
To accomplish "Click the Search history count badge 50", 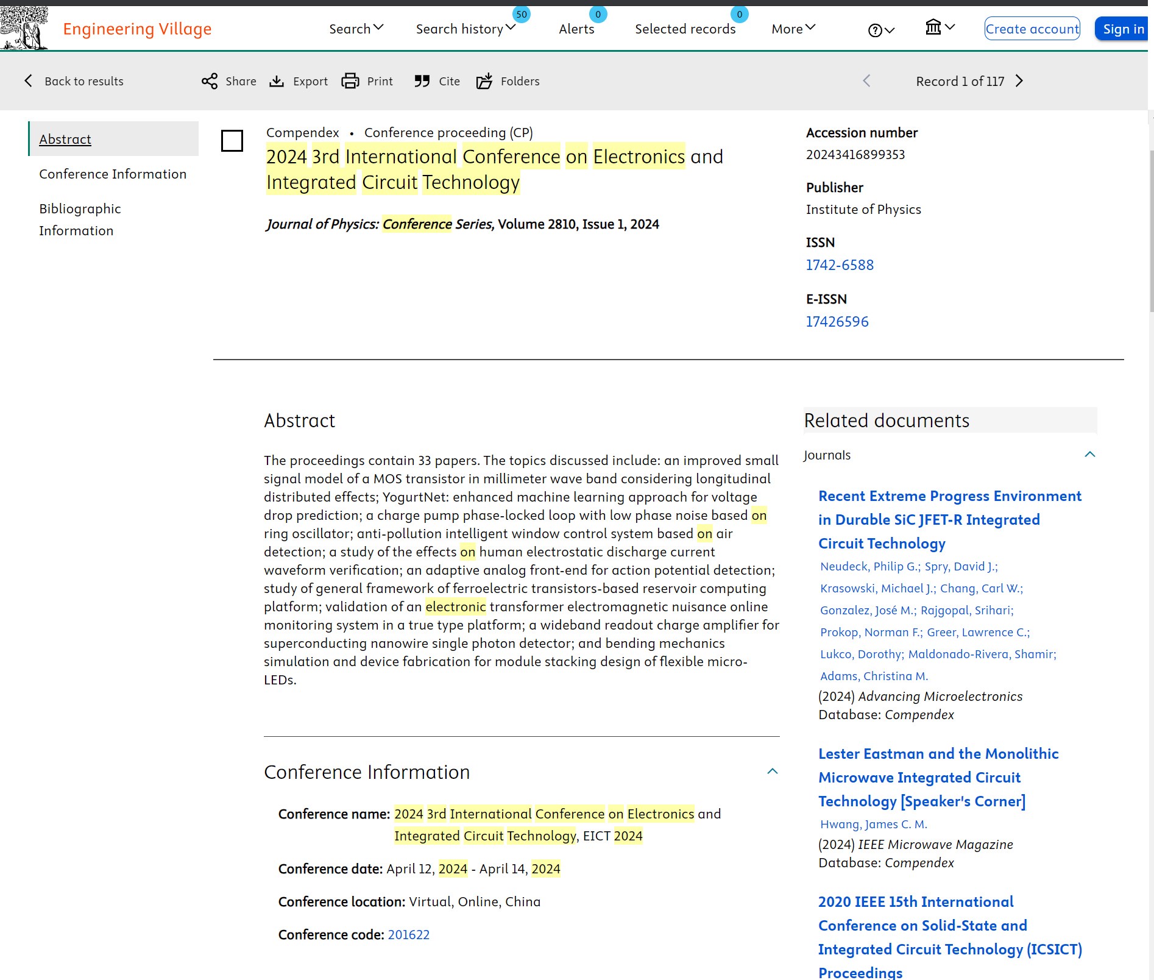I will click(x=522, y=14).
